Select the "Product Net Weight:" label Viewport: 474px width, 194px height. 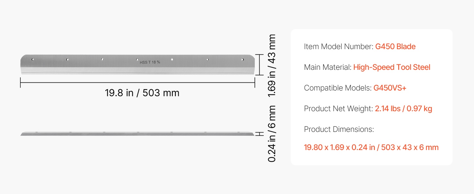pyautogui.click(x=338, y=109)
